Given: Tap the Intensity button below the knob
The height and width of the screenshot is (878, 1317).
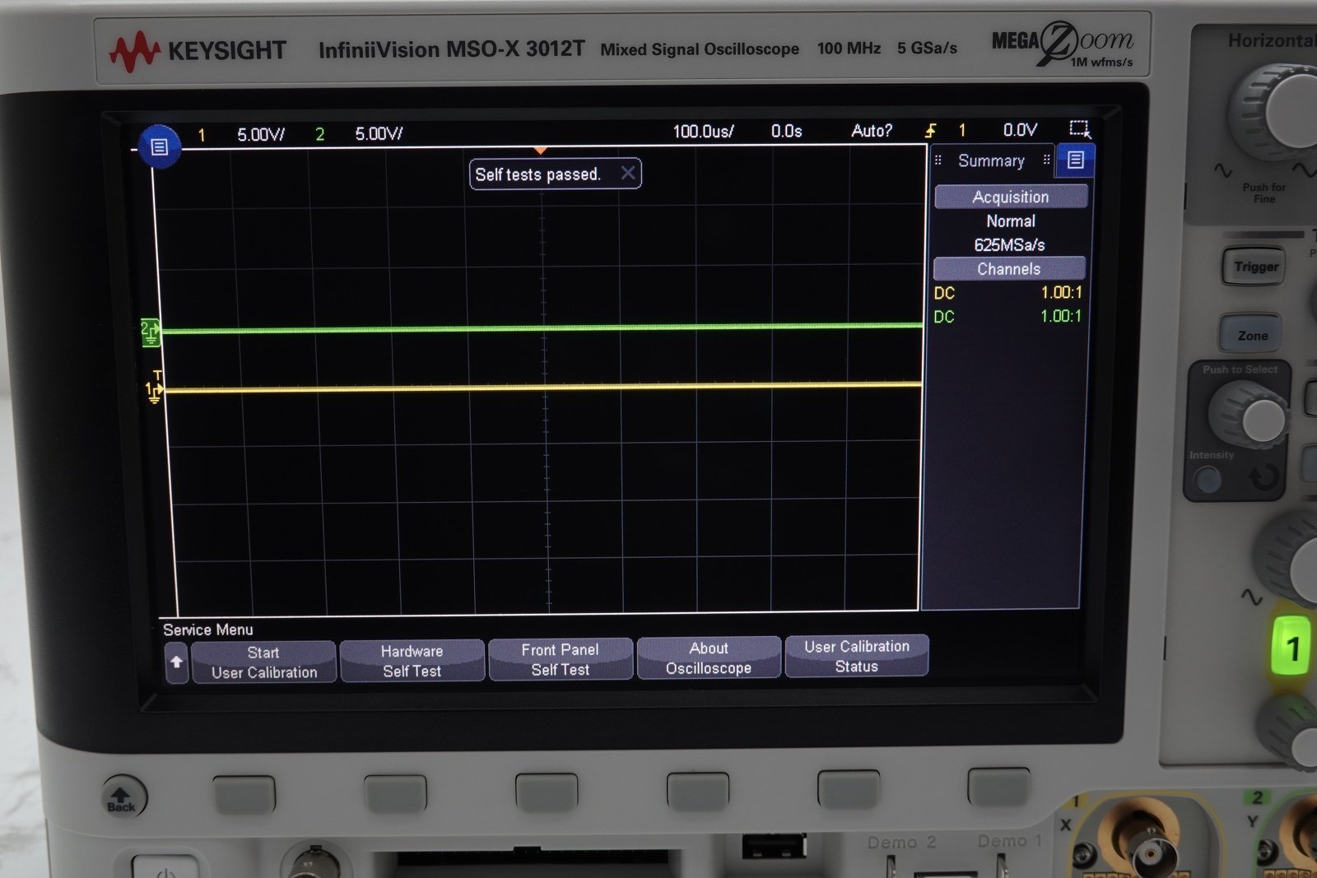Looking at the screenshot, I should pos(1208,478).
